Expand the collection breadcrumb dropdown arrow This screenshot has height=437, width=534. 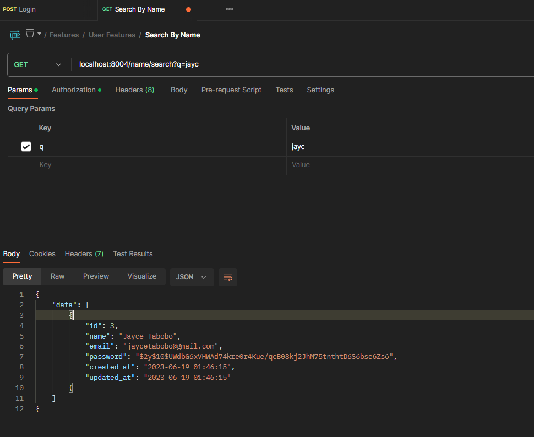click(39, 34)
